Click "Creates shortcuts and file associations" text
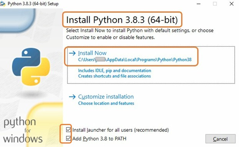239x147 pixels. 115,76
